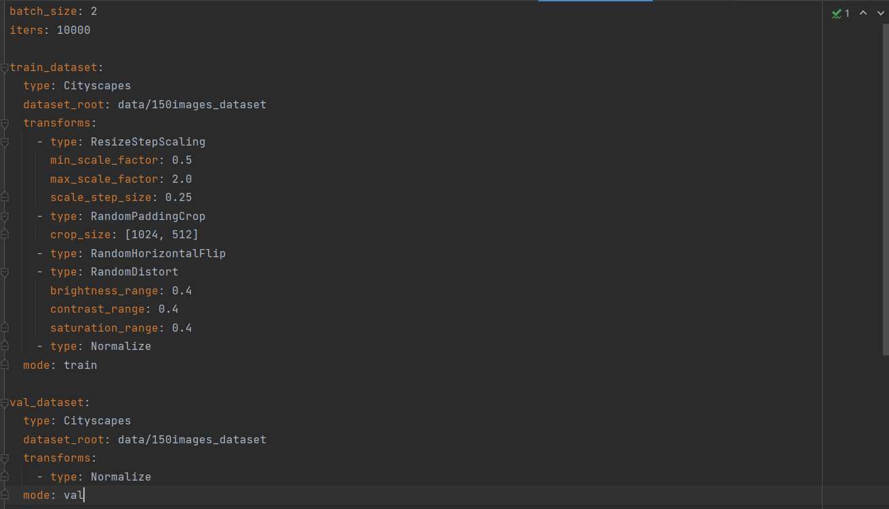This screenshot has height=509, width=889.
Task: Jump to previous problem with up arrow icon
Action: 863,12
